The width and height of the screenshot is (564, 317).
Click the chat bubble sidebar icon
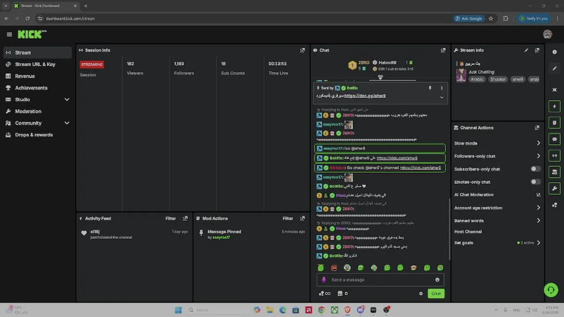[554, 139]
